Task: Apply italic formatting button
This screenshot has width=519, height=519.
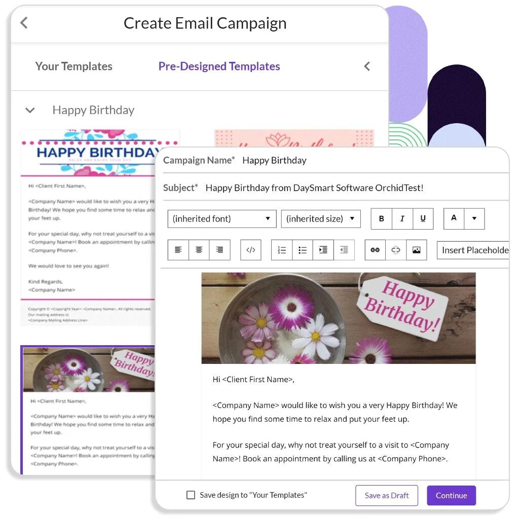Action: coord(402,219)
